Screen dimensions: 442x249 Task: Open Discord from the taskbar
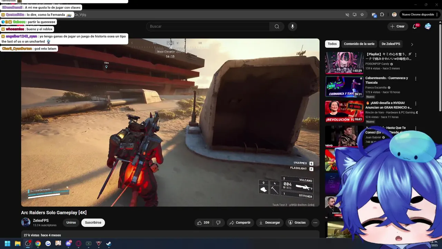tap(68, 243)
